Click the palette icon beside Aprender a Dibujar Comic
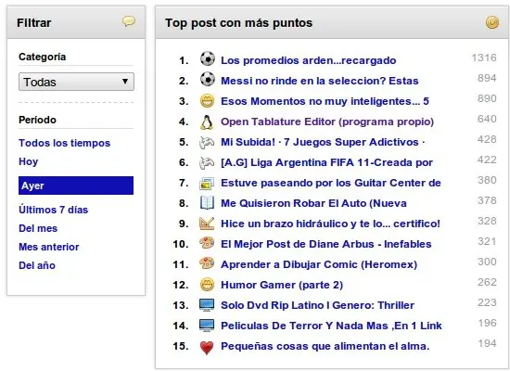The width and height of the screenshot is (510, 371). [207, 263]
